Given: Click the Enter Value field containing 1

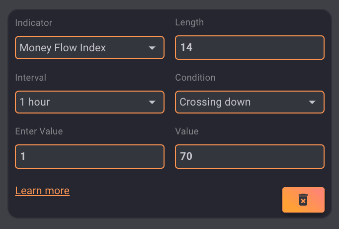Looking at the screenshot, I should 89,156.
